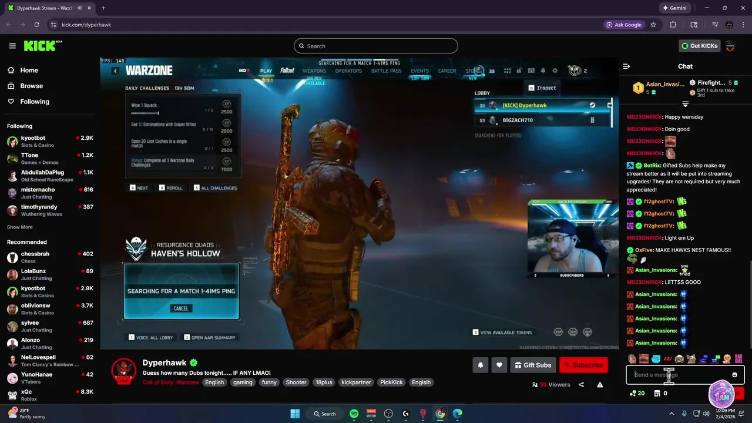
Task: Share the stream with the share icon
Action: [x=581, y=385]
